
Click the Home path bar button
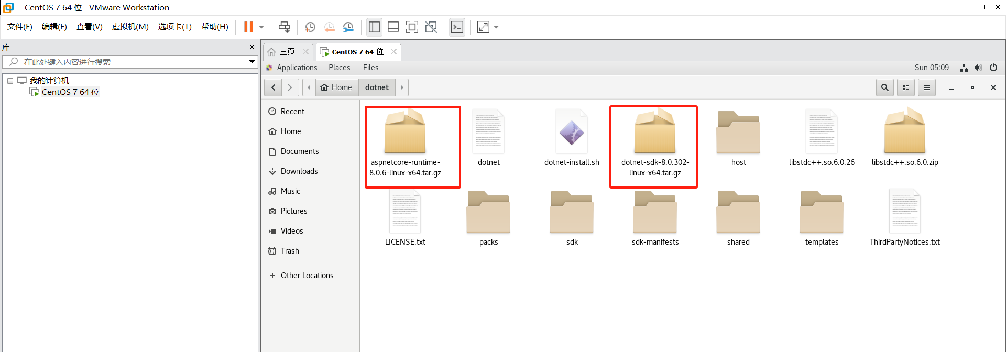336,87
